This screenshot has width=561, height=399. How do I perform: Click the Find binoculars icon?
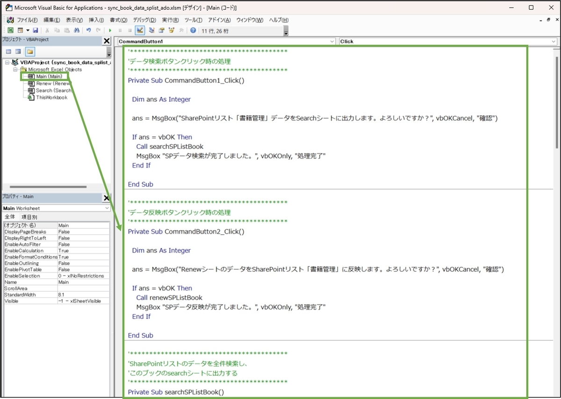pos(76,30)
